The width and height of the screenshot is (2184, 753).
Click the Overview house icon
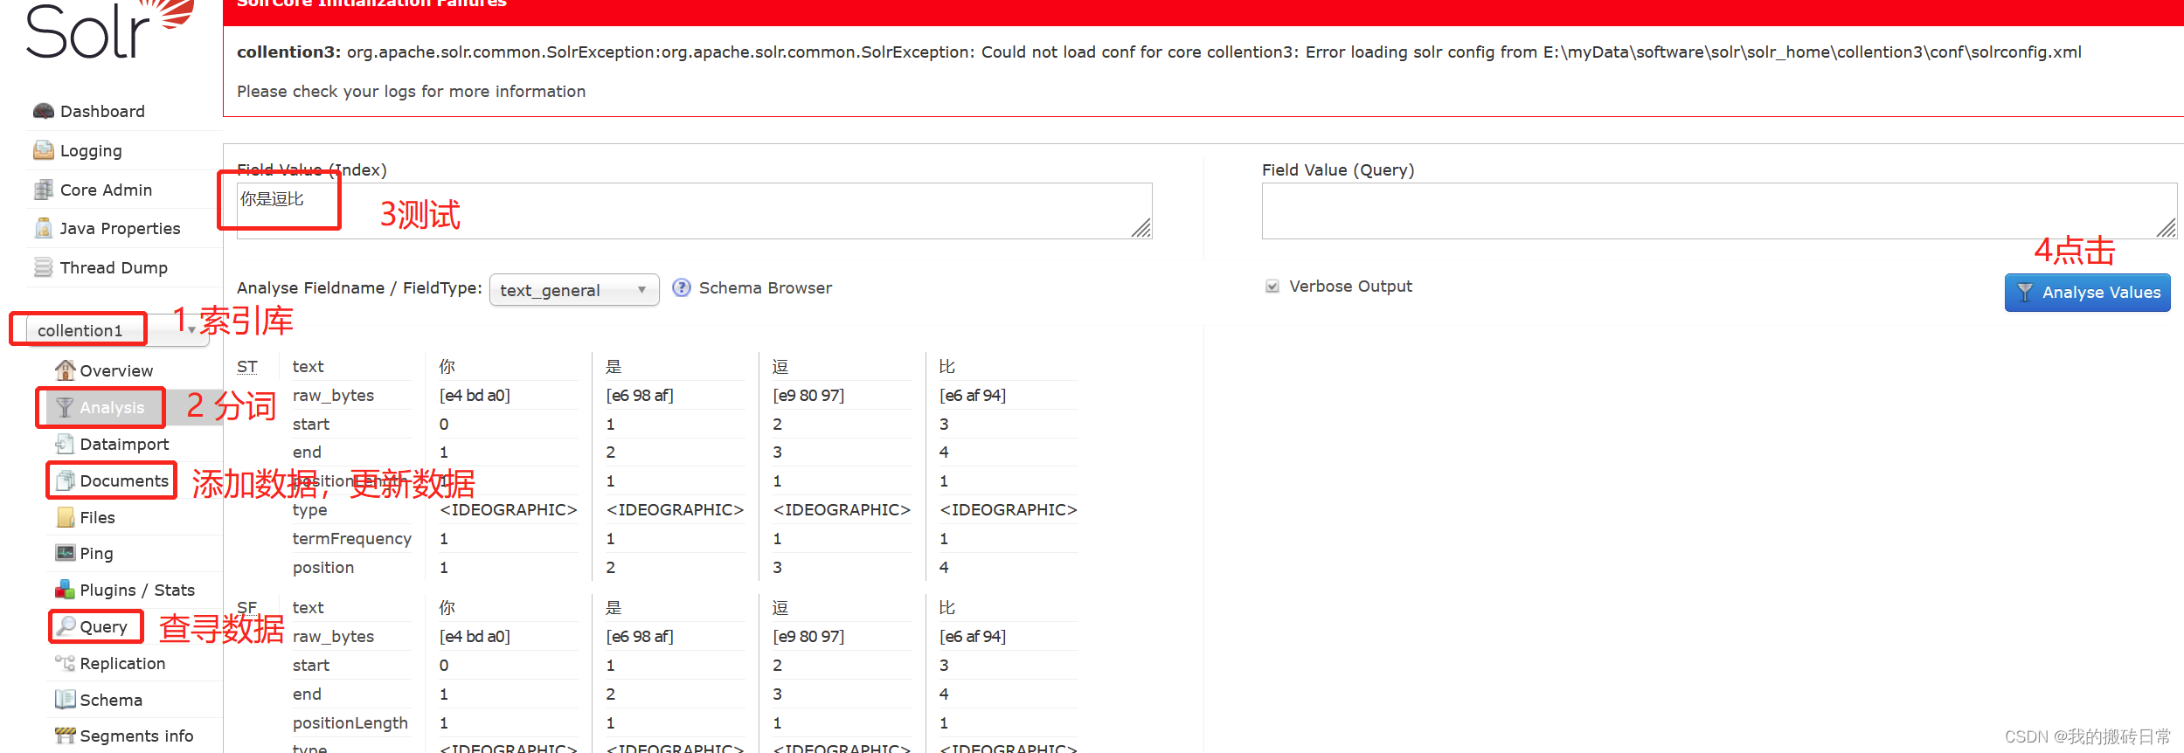coord(65,370)
